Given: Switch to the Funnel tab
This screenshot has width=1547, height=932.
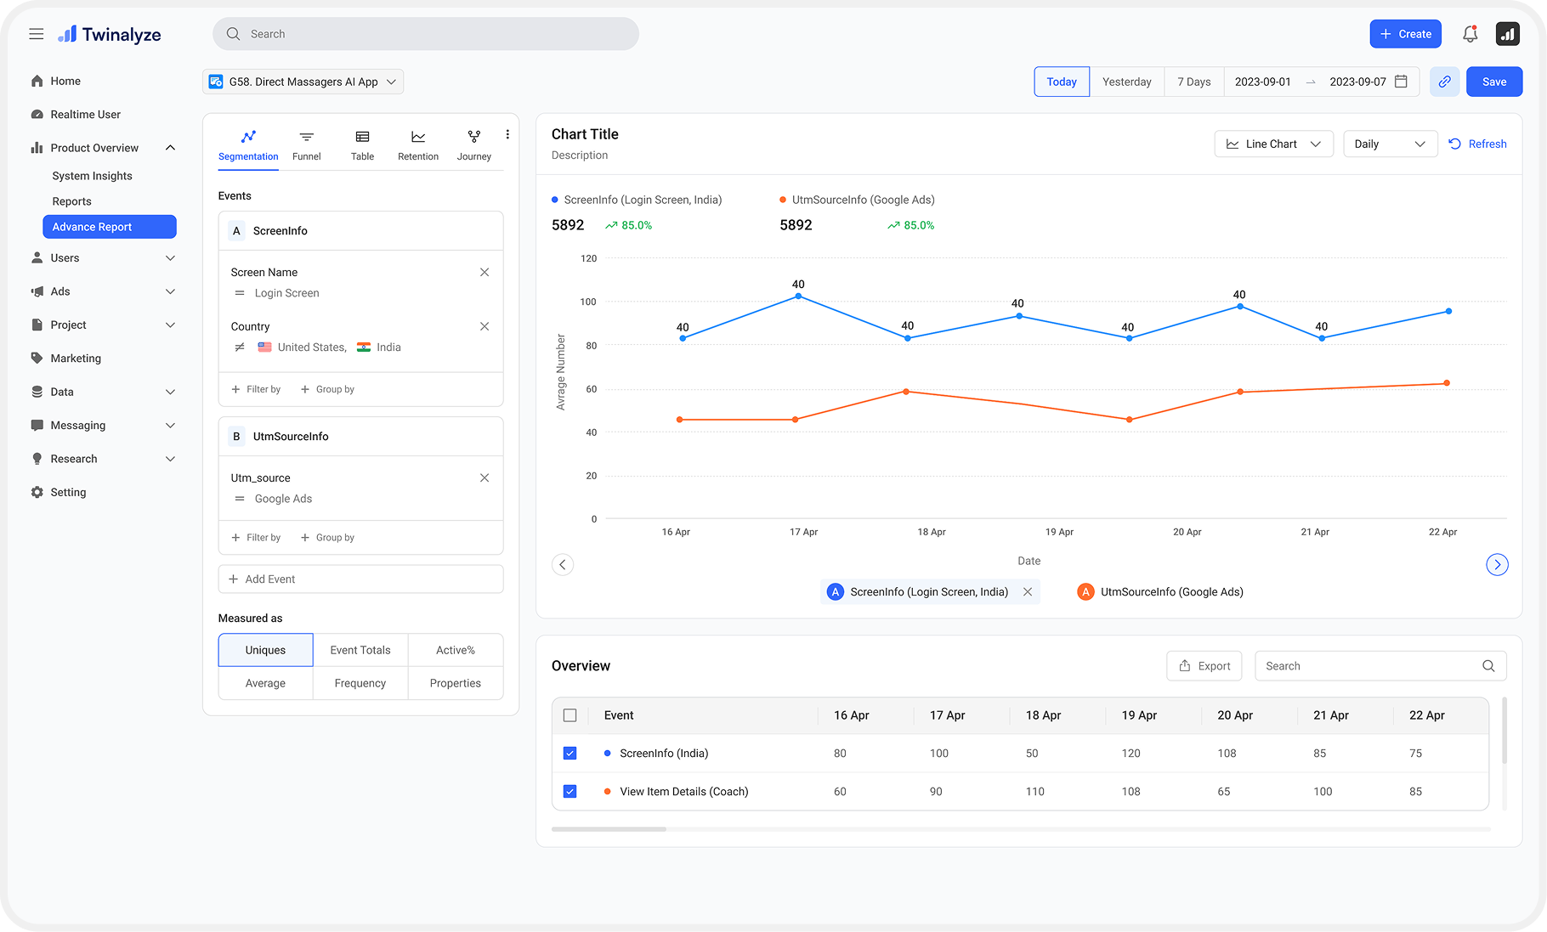Looking at the screenshot, I should 307,145.
